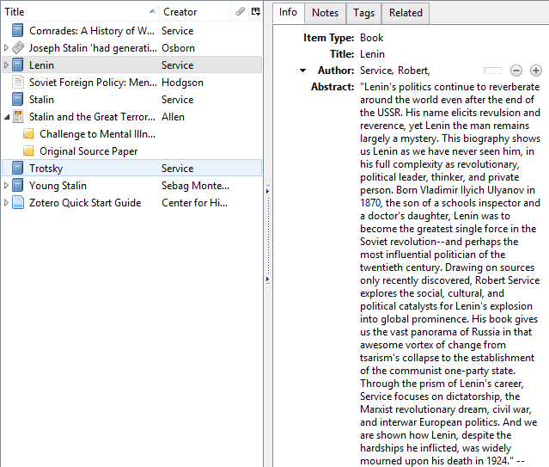Viewport: 549px width, 467px height.
Task: Select the Stalin book title
Action: (41, 100)
